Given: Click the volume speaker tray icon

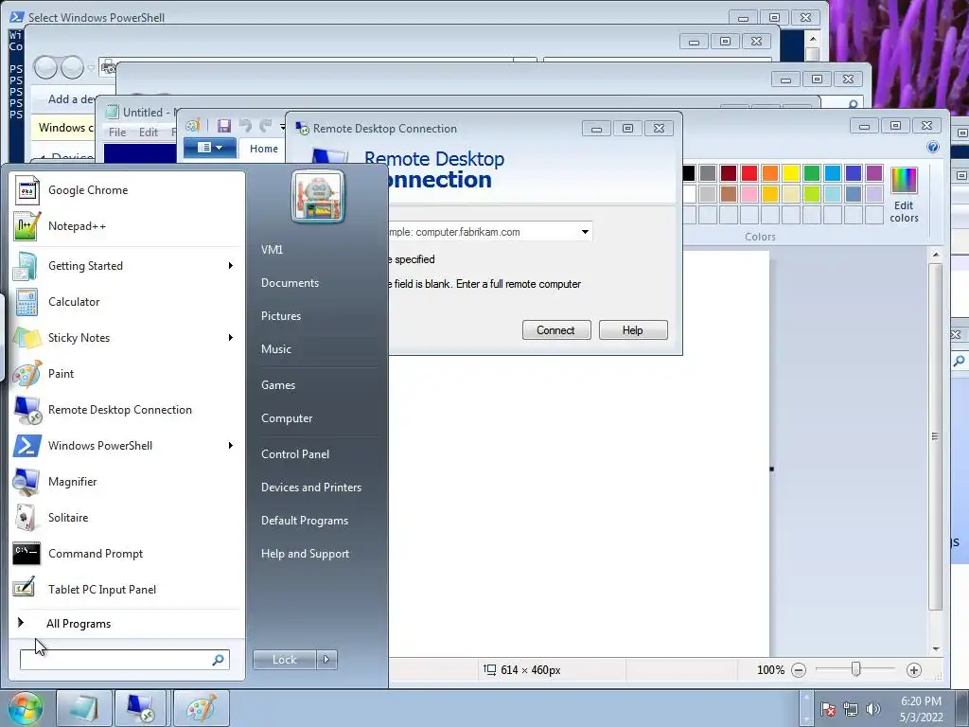Looking at the screenshot, I should 872,709.
